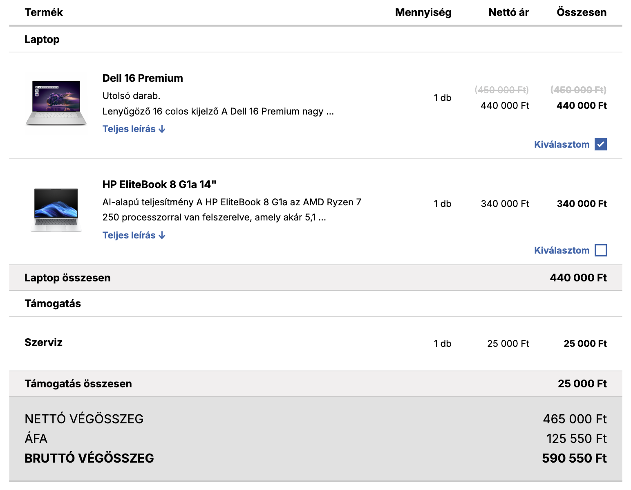This screenshot has height=490, width=631.
Task: Uncheck the Dell 16 Premium Kiválasztom checkbox
Action: 600,144
